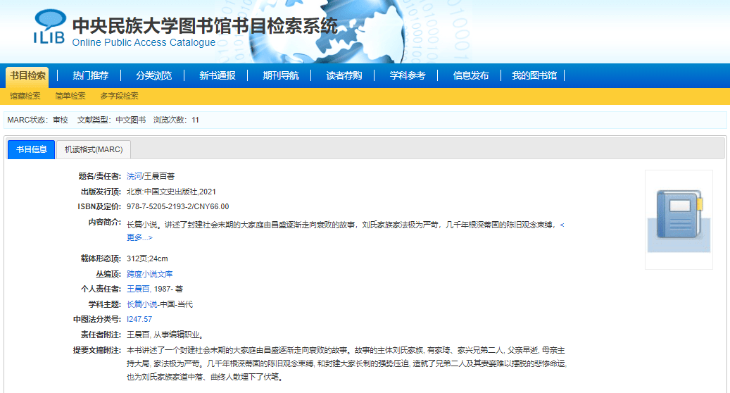Open classification number I247.57 link
This screenshot has height=393, width=730.
click(x=139, y=319)
